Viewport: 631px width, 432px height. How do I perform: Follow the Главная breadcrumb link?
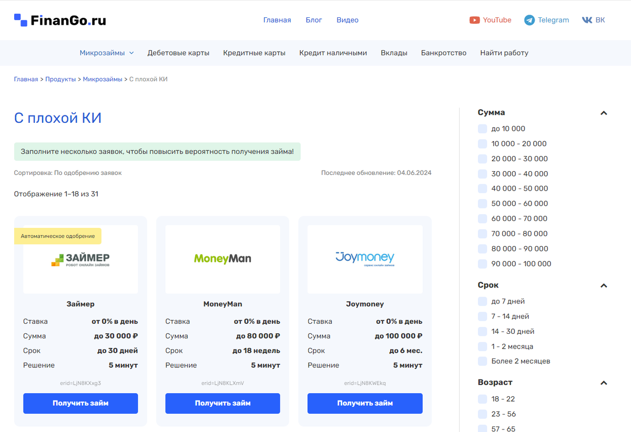click(x=26, y=79)
